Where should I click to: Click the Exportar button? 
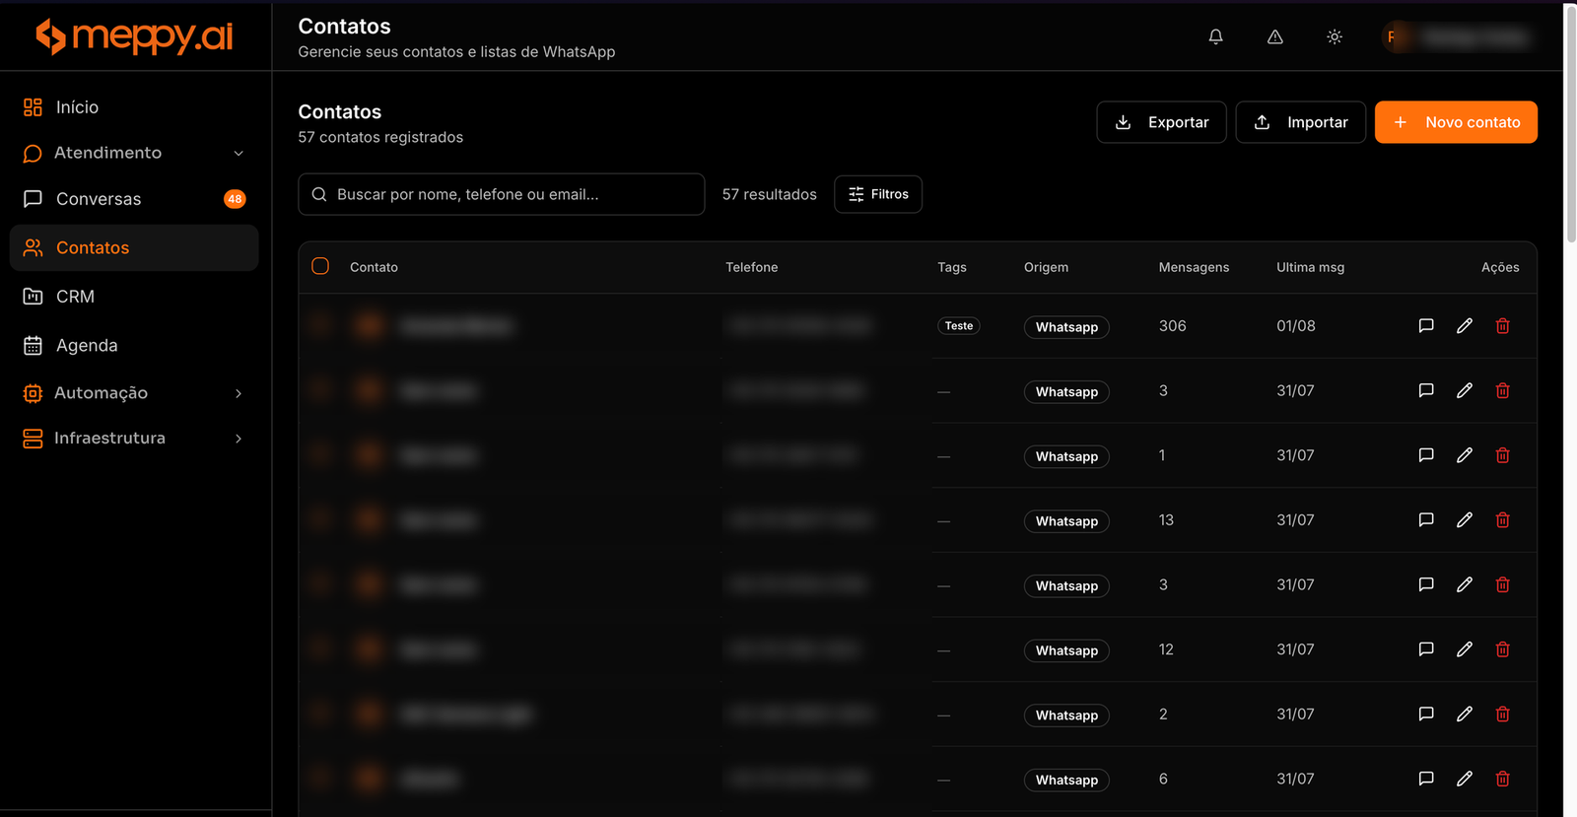[1161, 122]
